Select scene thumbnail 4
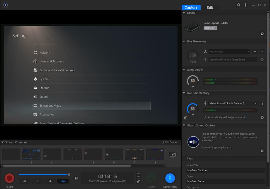Viewport: 270px width, 189px height. [x=73, y=154]
